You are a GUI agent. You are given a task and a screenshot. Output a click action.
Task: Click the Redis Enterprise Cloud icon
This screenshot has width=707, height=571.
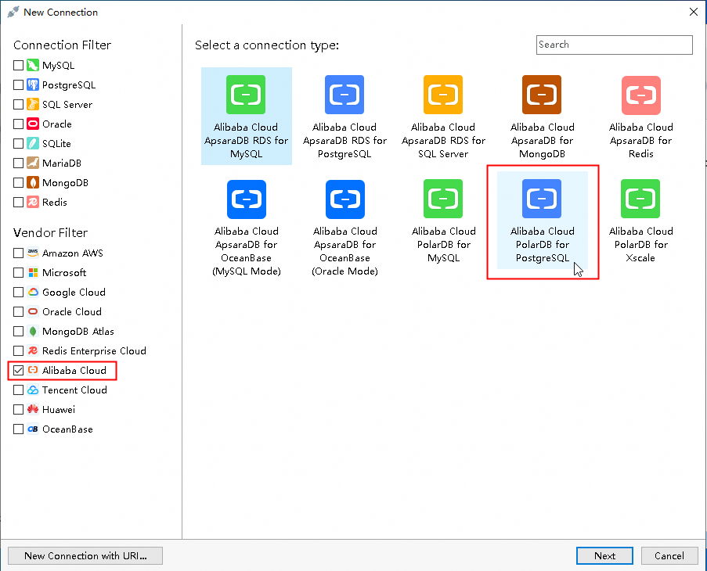pos(33,350)
